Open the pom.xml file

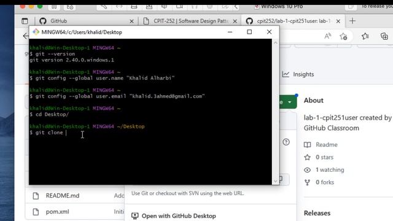click(57, 211)
